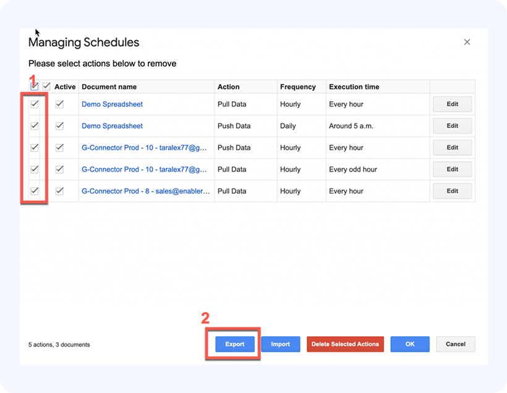This screenshot has width=507, height=393.
Task: Toggle the header checkbox beside Active label
Action: pyautogui.click(x=46, y=87)
